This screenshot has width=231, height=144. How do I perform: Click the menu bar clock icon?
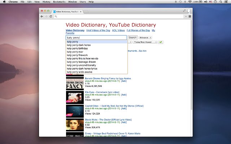215,2
